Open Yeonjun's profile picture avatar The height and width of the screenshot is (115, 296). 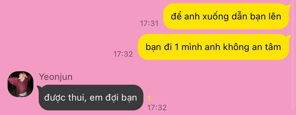(20, 84)
